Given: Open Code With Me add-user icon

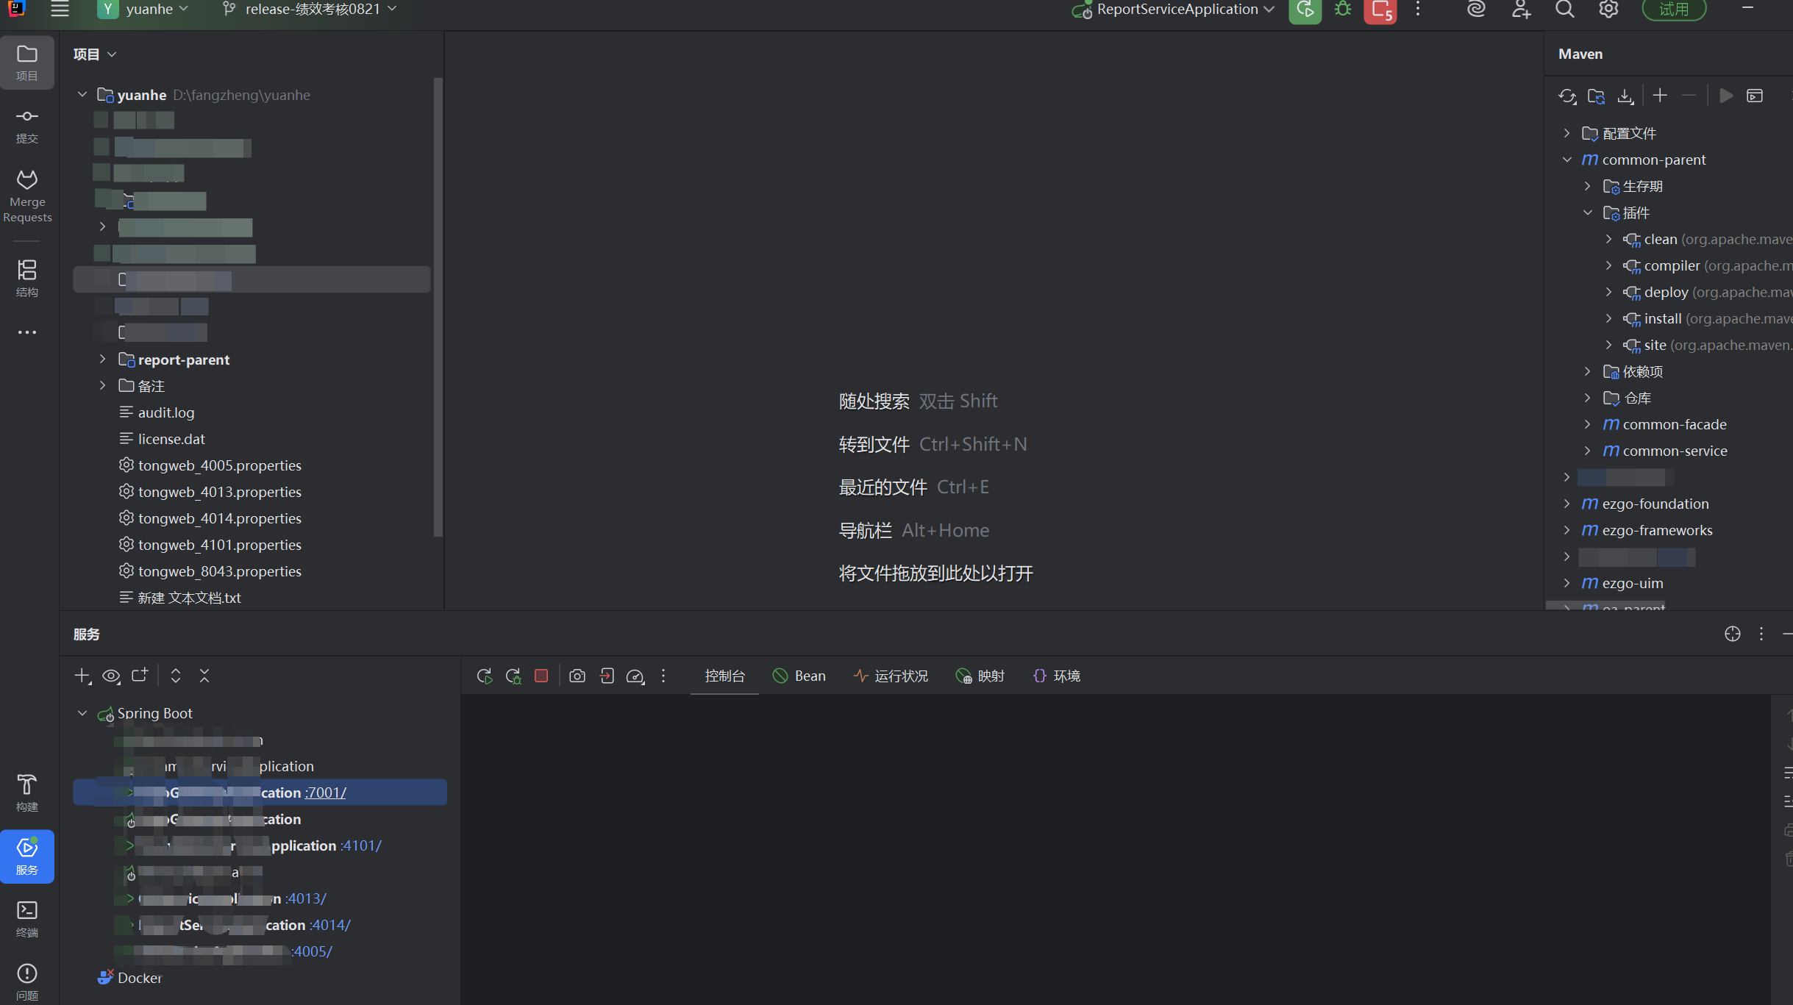Looking at the screenshot, I should (x=1521, y=9).
